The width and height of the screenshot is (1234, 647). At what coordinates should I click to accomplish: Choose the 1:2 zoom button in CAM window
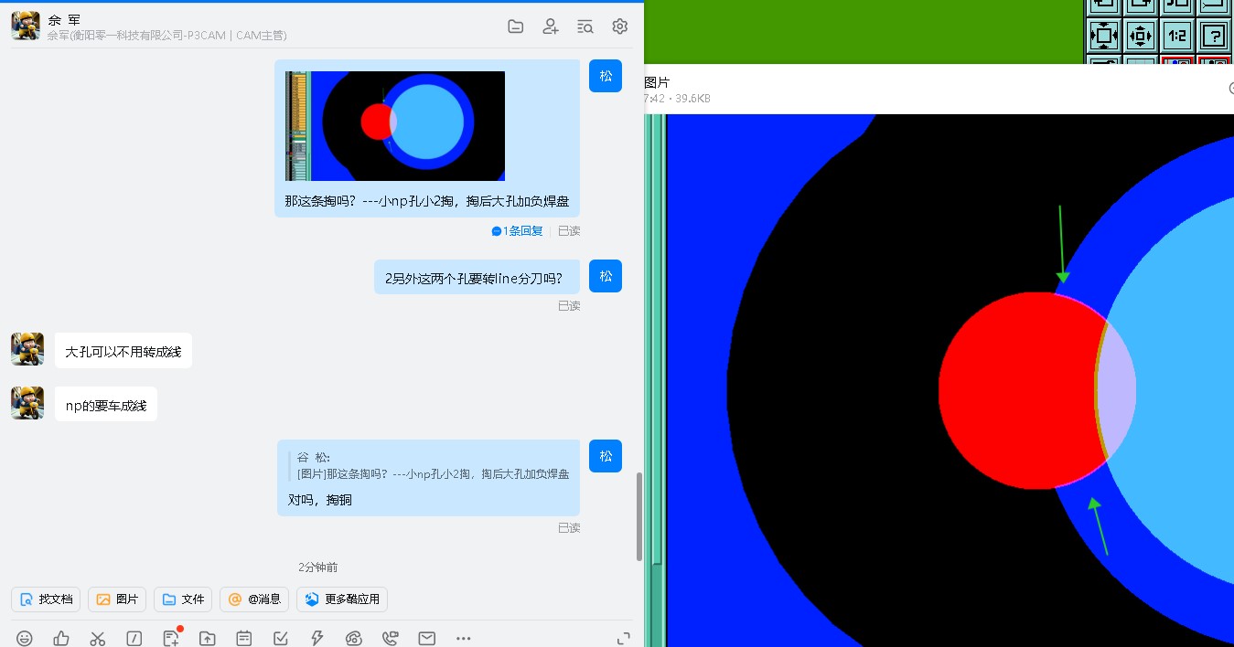point(1177,37)
